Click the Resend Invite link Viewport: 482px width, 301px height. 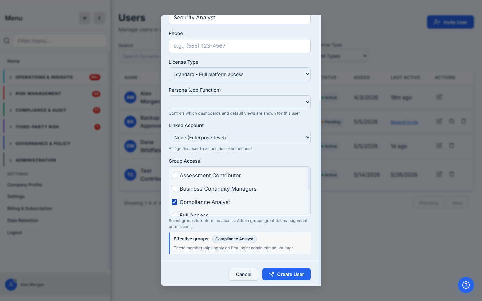404,122
